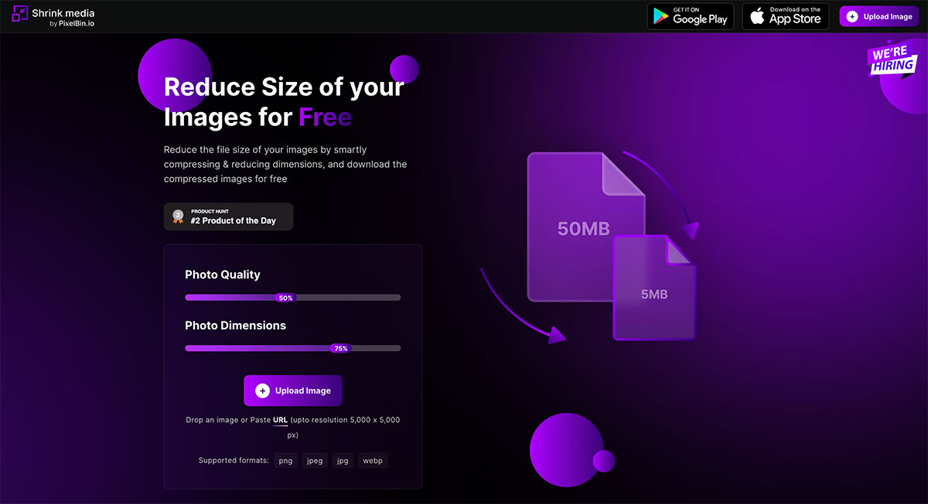
Task: Select the webp format tag
Action: tap(374, 461)
